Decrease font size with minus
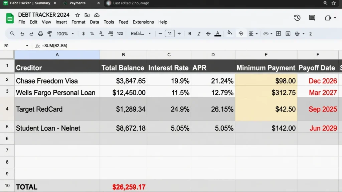 (160, 34)
